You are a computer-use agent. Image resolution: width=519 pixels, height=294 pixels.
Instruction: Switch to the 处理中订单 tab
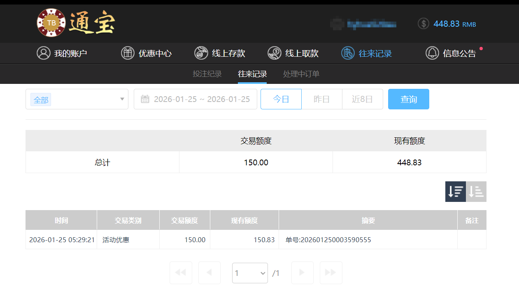pyautogui.click(x=301, y=74)
